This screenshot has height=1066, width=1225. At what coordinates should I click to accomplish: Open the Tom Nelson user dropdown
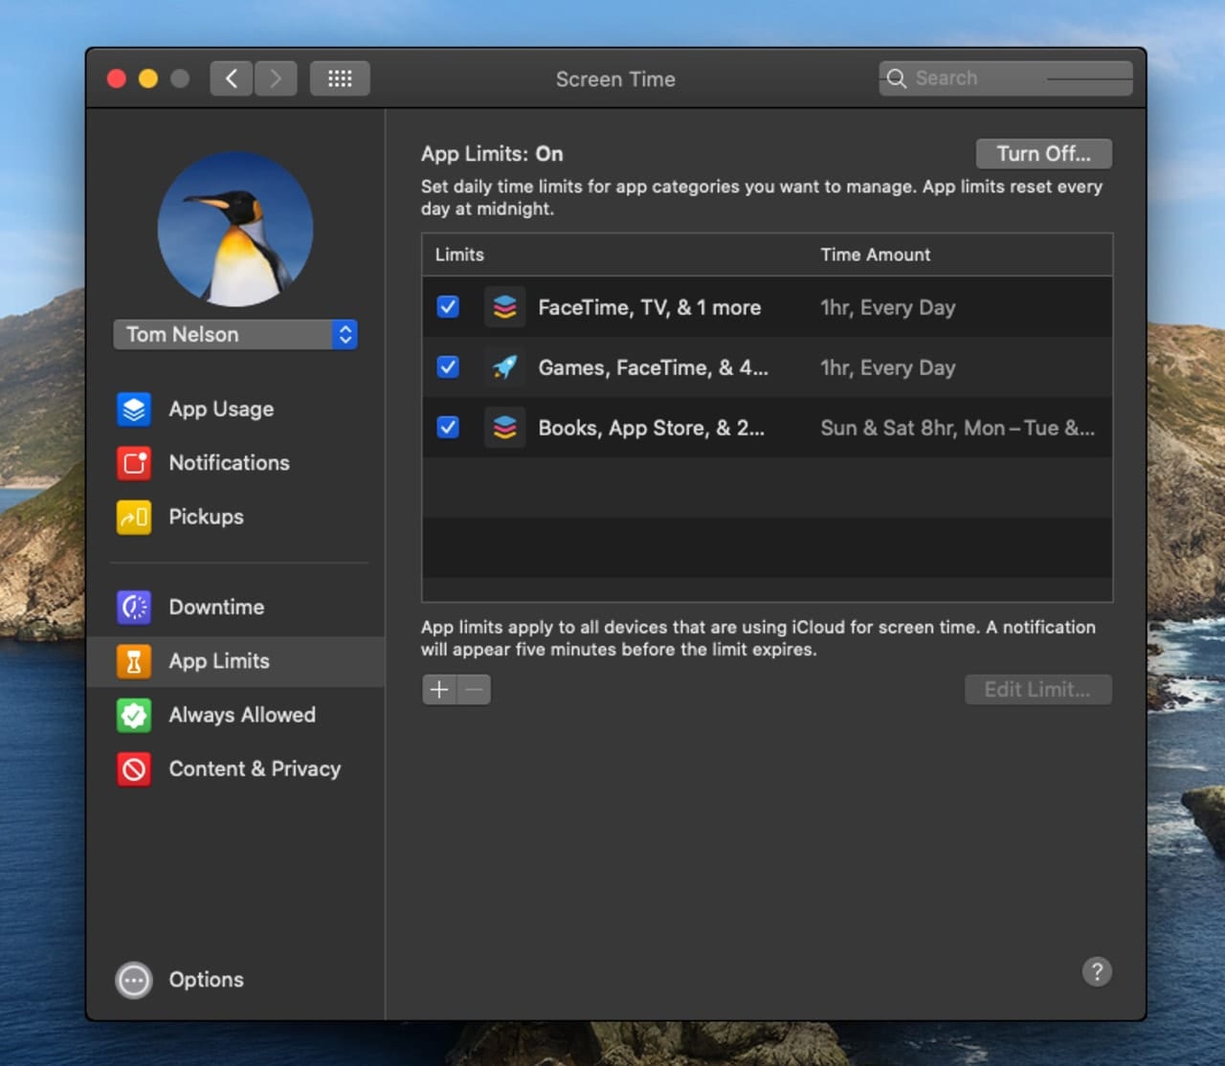click(235, 335)
